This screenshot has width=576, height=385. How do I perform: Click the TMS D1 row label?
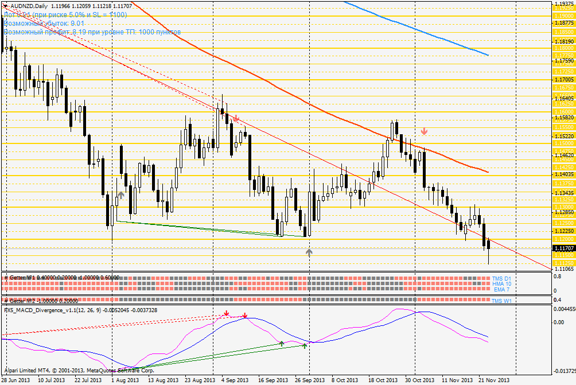(501, 279)
